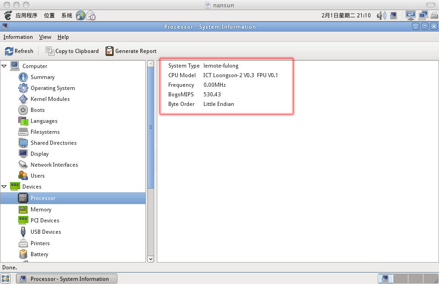Click the Generate Report clipboard icon
The height and width of the screenshot is (284, 439).
point(109,51)
